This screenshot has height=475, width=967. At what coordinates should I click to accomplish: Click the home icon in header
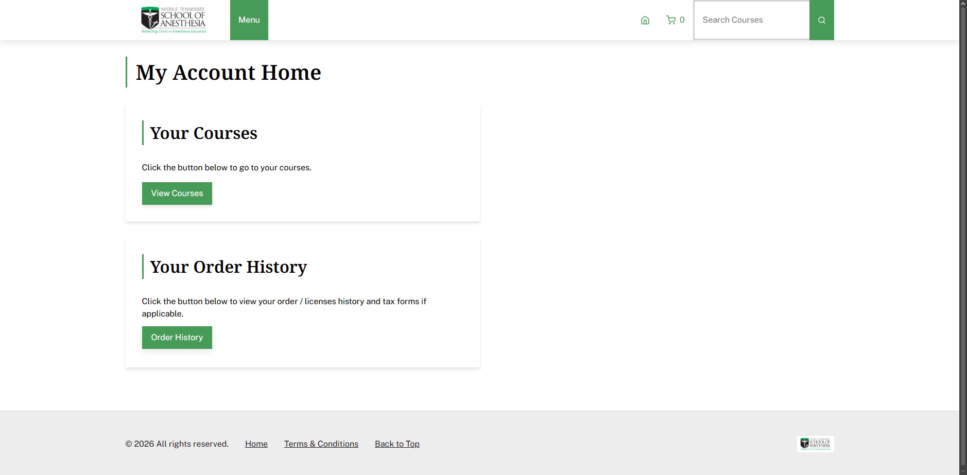645,20
